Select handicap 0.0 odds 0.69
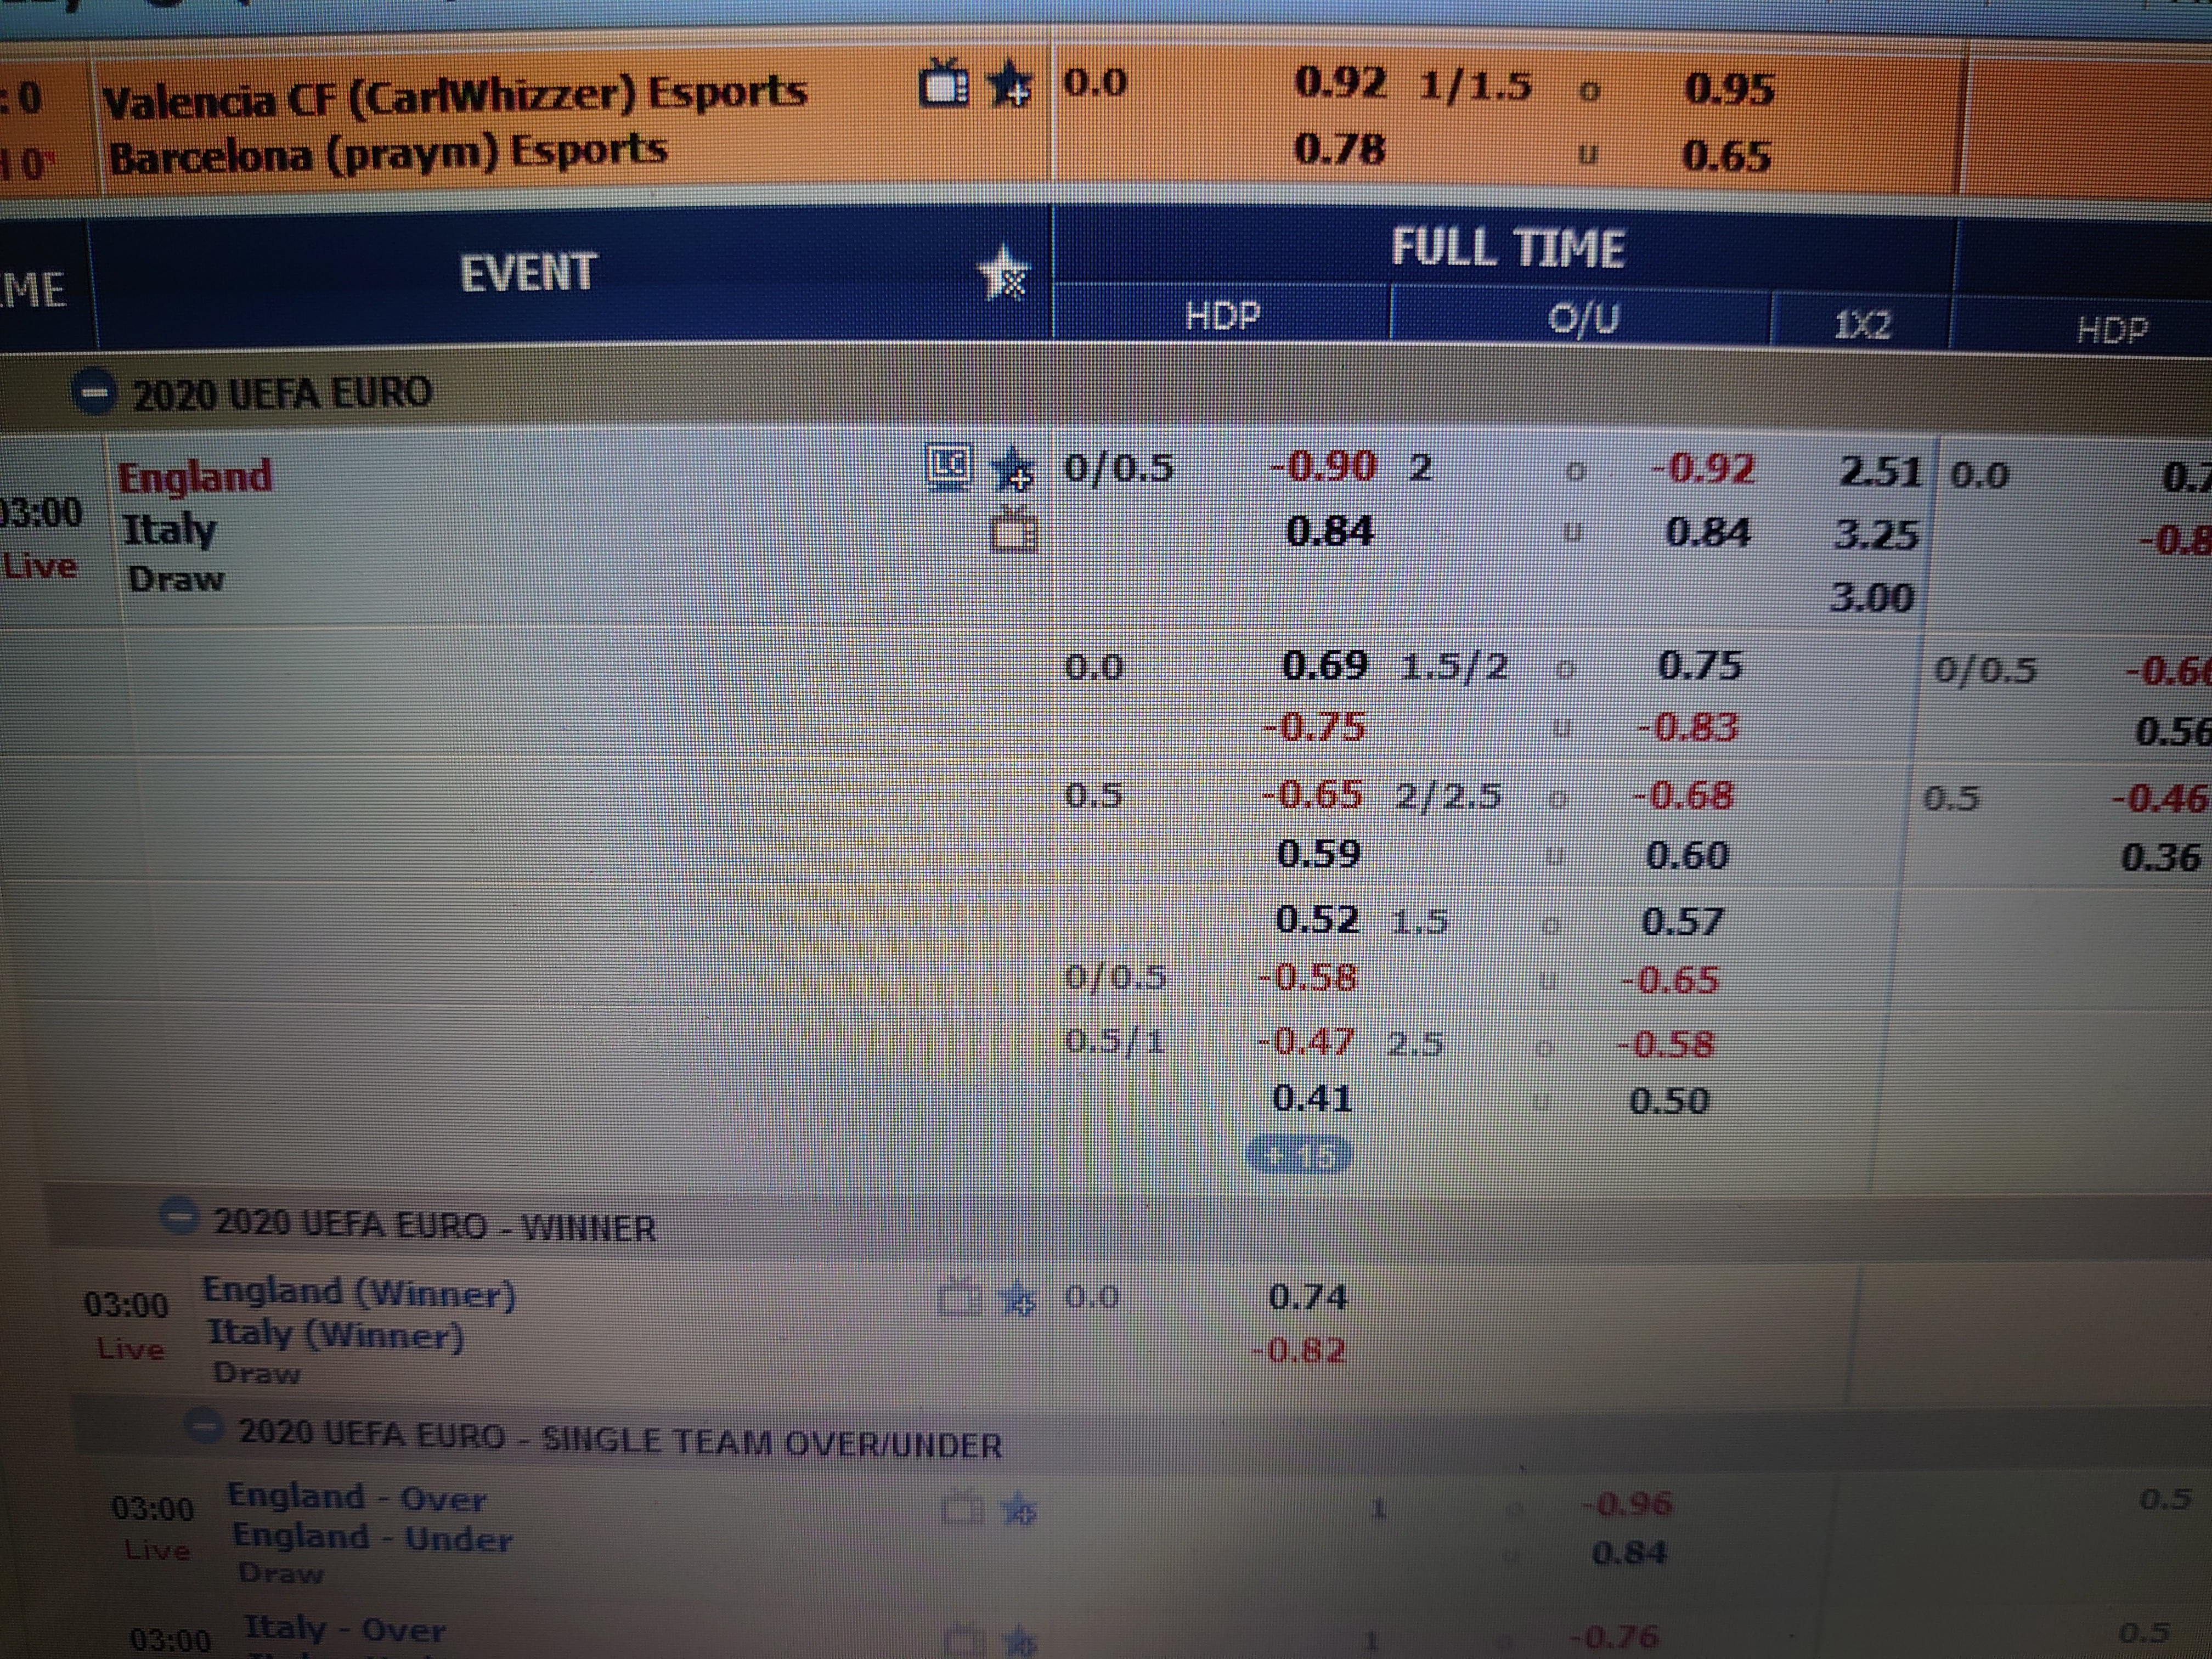 [1324, 665]
